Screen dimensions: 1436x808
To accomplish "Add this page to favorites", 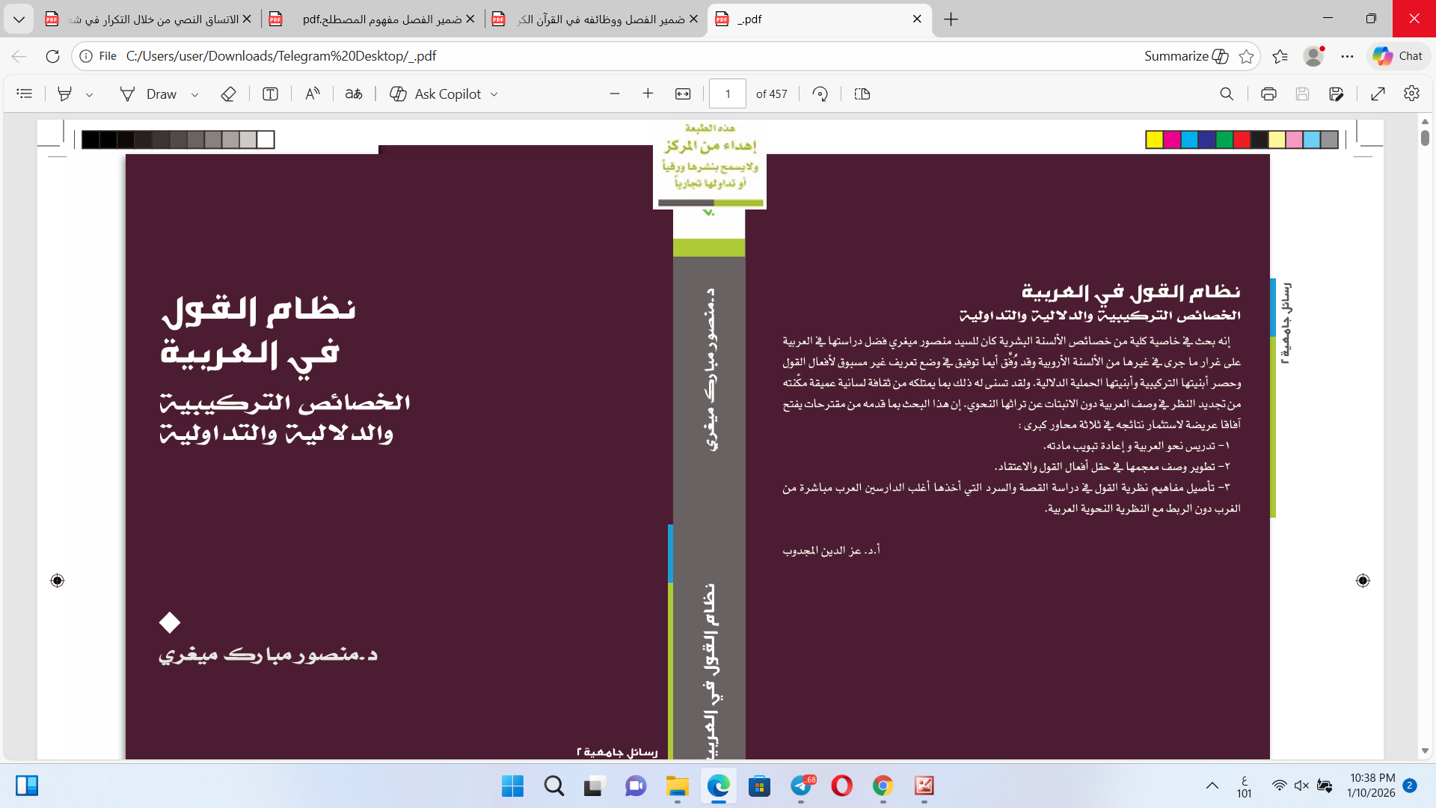I will pyautogui.click(x=1246, y=56).
